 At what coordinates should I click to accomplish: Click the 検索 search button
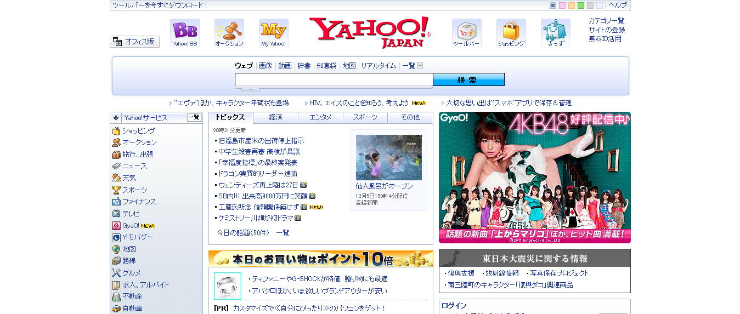[x=468, y=80]
